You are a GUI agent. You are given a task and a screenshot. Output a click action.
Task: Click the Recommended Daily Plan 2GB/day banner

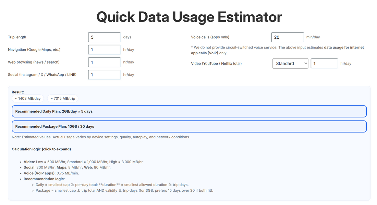click(188, 111)
